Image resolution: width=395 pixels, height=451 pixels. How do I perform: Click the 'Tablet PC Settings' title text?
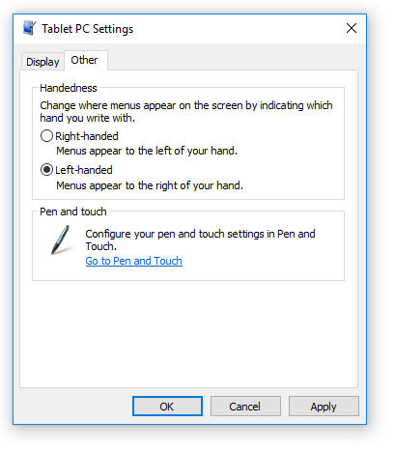tap(88, 29)
